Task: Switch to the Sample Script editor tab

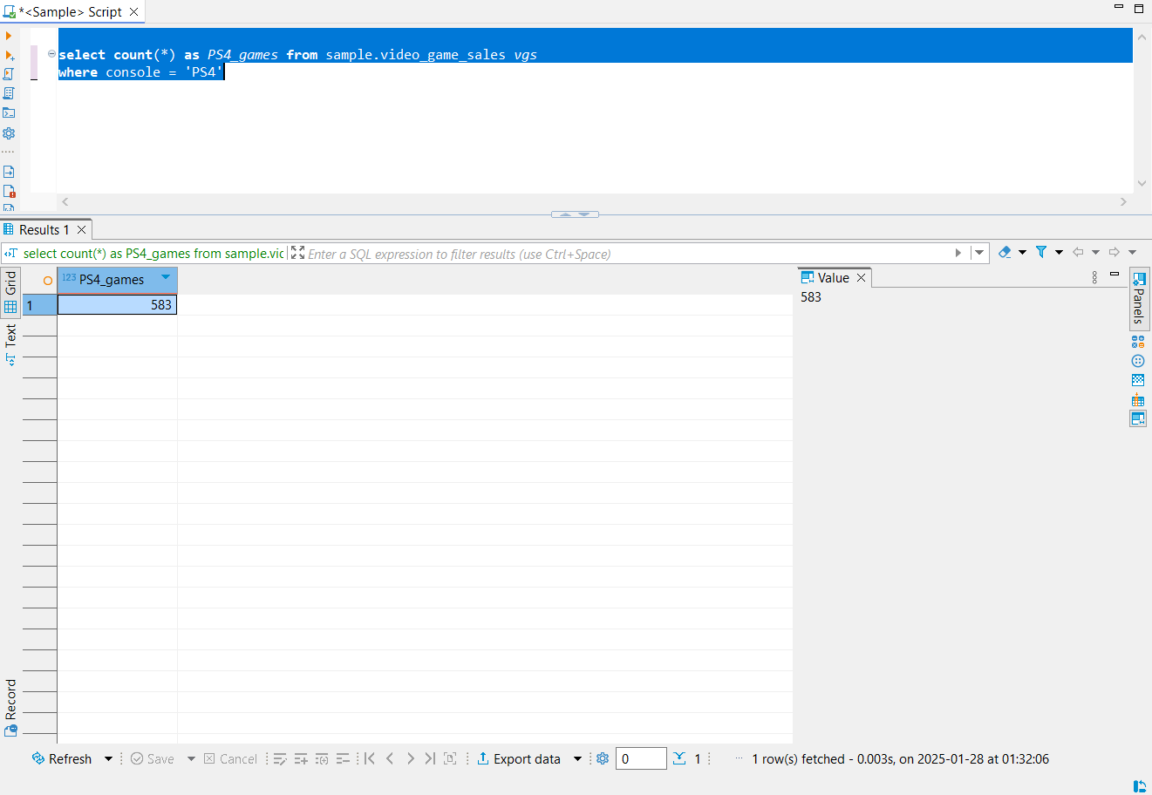Action: tap(72, 12)
